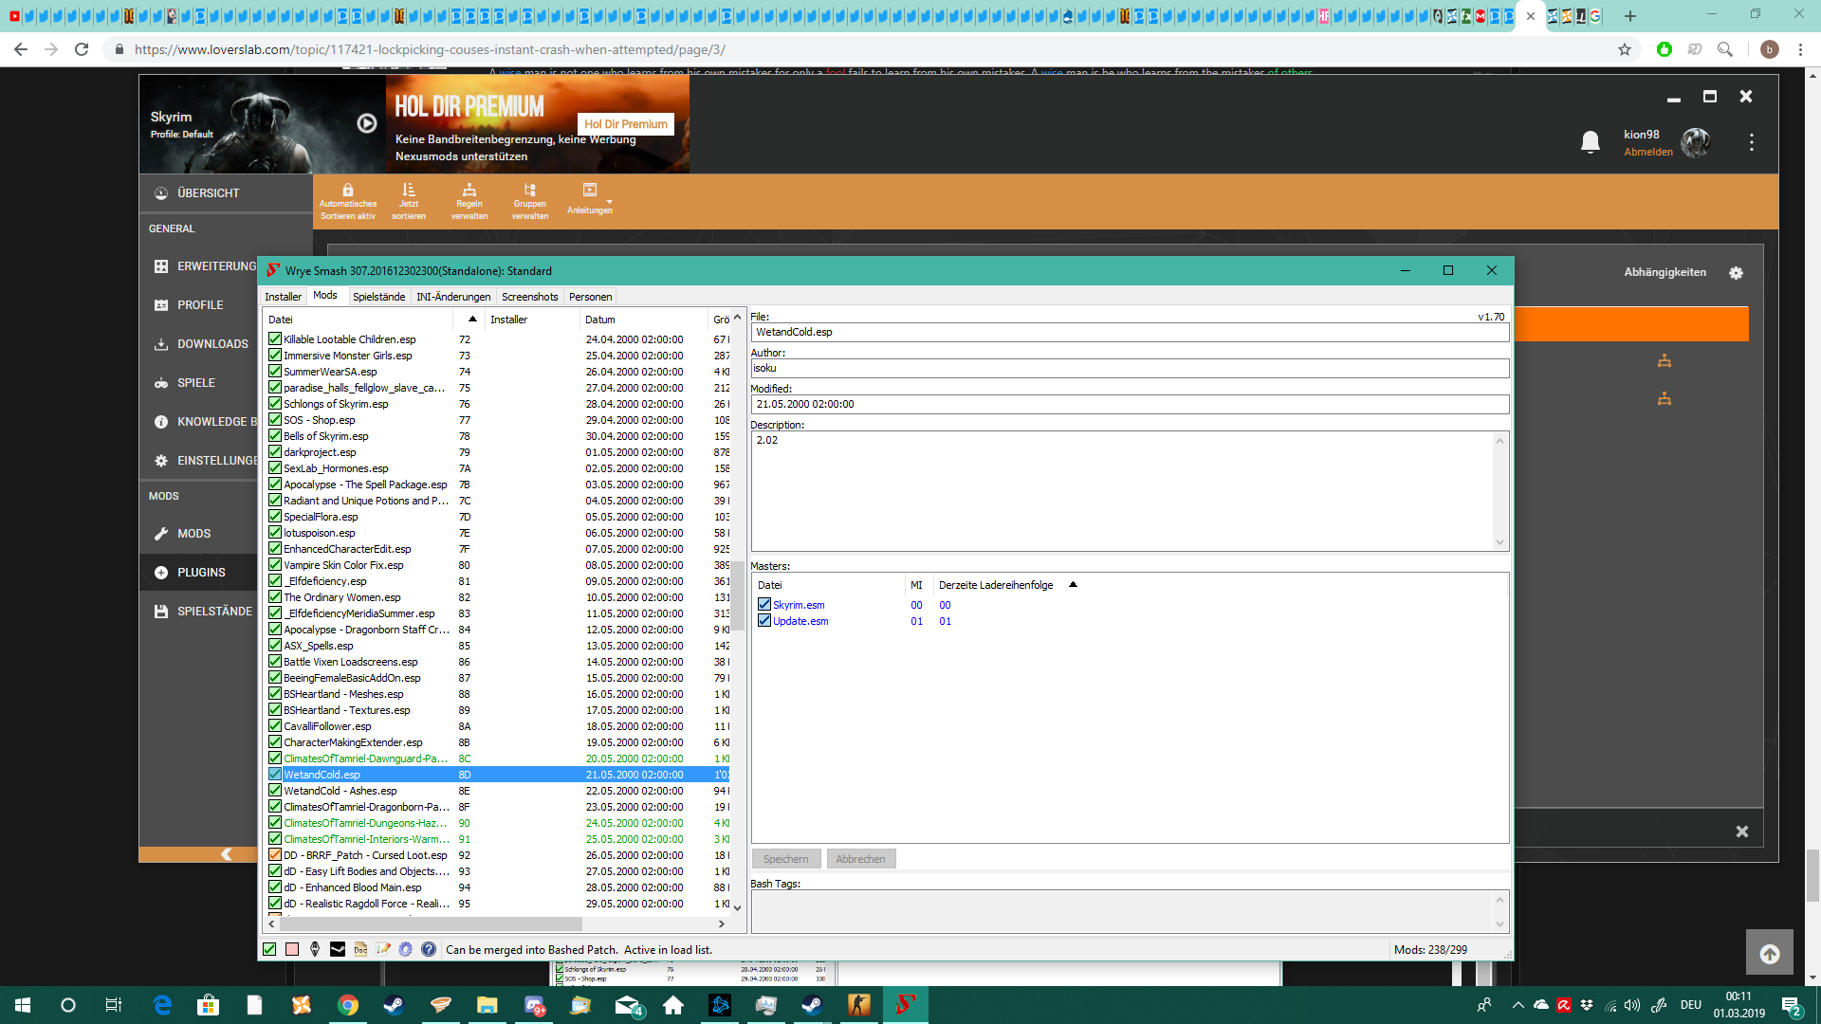Click the mod list scroll-down arrow

point(737,907)
